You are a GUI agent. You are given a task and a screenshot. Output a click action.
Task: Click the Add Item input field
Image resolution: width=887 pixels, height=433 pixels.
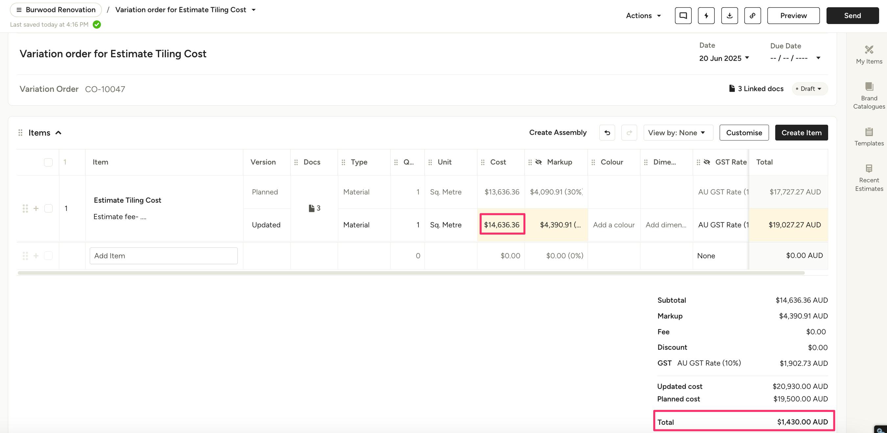163,256
